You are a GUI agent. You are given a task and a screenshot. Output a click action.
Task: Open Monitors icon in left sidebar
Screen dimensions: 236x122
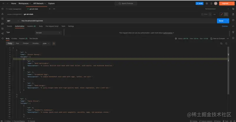(x=2, y=28)
